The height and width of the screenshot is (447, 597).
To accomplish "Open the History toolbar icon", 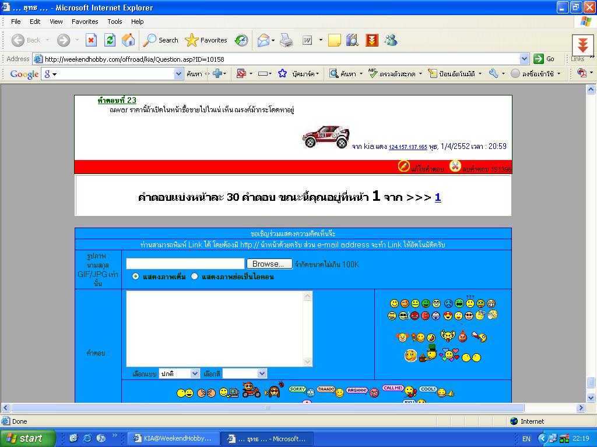I will (x=241, y=40).
